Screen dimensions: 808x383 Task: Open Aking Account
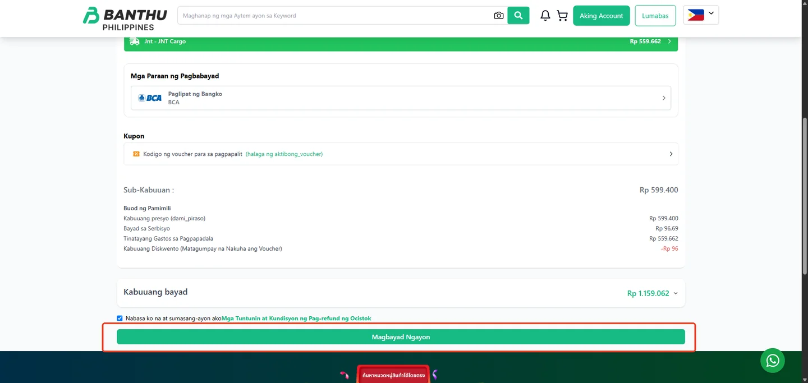602,16
